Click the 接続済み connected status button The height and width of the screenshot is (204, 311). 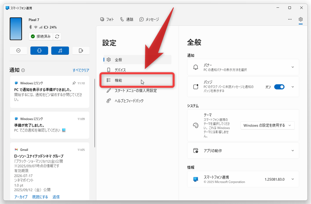(x=41, y=37)
